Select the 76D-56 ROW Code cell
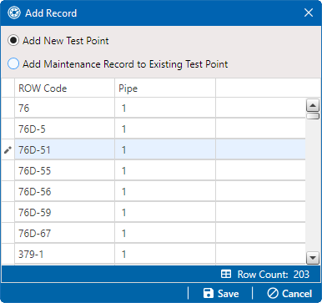 [64, 191]
